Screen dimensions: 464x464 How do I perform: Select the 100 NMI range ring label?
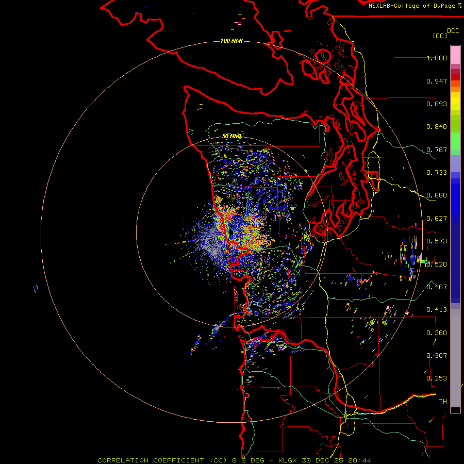coord(231,41)
